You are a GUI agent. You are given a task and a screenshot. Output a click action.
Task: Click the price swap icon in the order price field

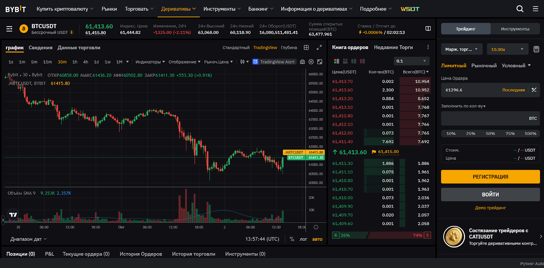(534, 90)
